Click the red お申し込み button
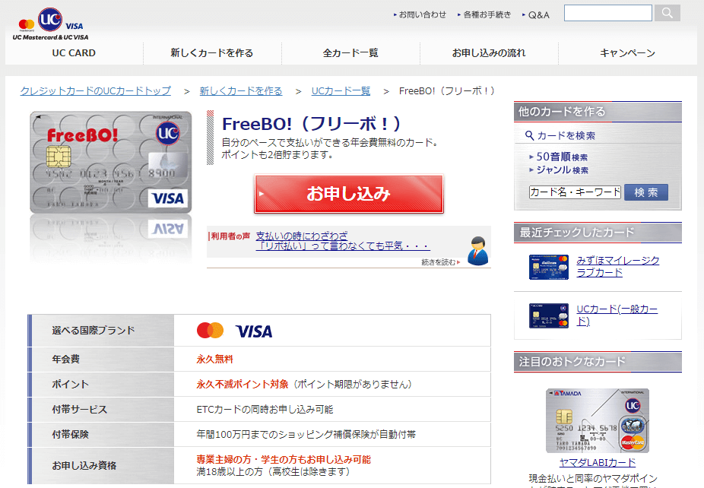This screenshot has width=704, height=488. [349, 194]
